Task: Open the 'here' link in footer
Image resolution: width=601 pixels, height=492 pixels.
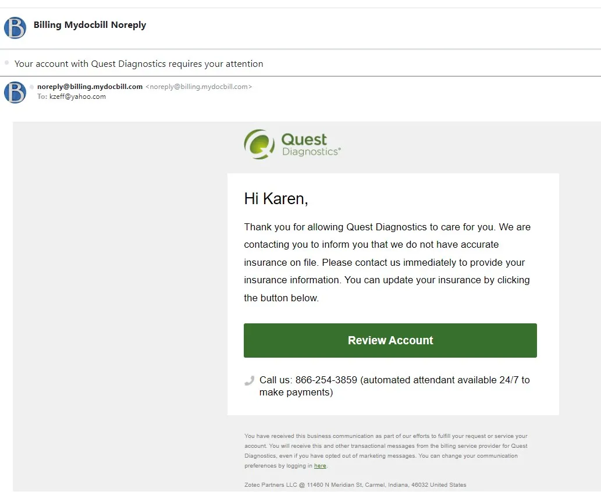Action: click(320, 466)
